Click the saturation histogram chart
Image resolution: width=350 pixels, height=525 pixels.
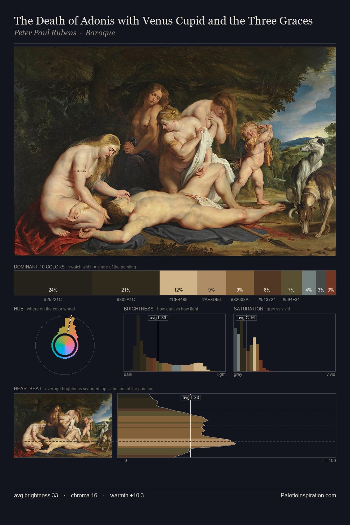(285, 343)
